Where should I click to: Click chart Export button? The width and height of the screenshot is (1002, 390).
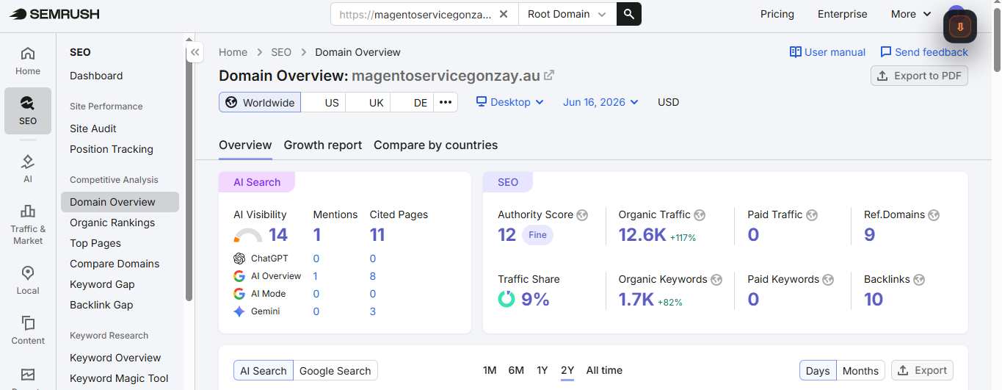[x=923, y=370]
